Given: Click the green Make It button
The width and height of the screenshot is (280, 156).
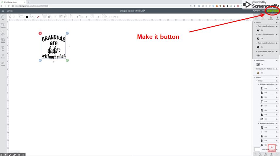Looking at the screenshot, I should pyautogui.click(x=273, y=11).
